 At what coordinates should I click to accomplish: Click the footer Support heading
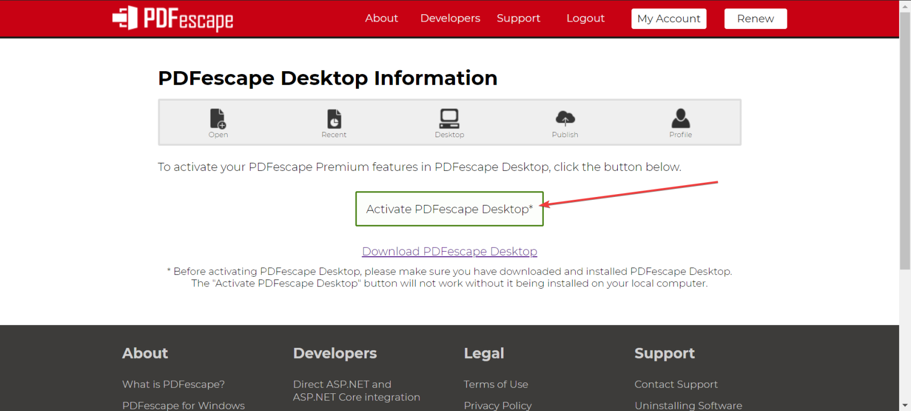coord(664,354)
